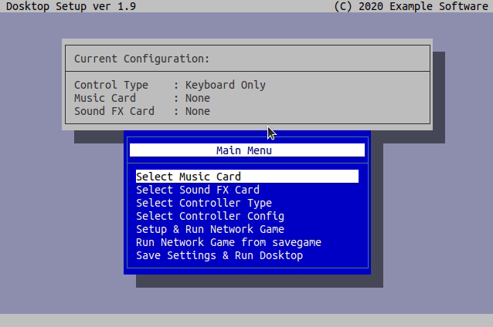Screen dimensions: 493x327
Task: Choose Setup & Run Network Game
Action: click(247, 229)
